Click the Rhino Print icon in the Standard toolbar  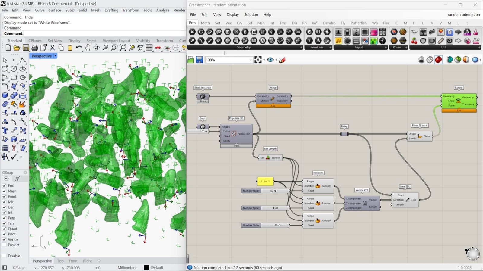tap(35, 48)
